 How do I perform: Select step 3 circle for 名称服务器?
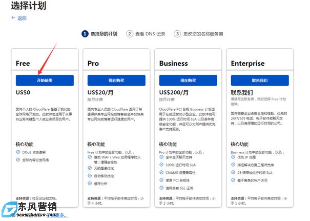pos(177,34)
